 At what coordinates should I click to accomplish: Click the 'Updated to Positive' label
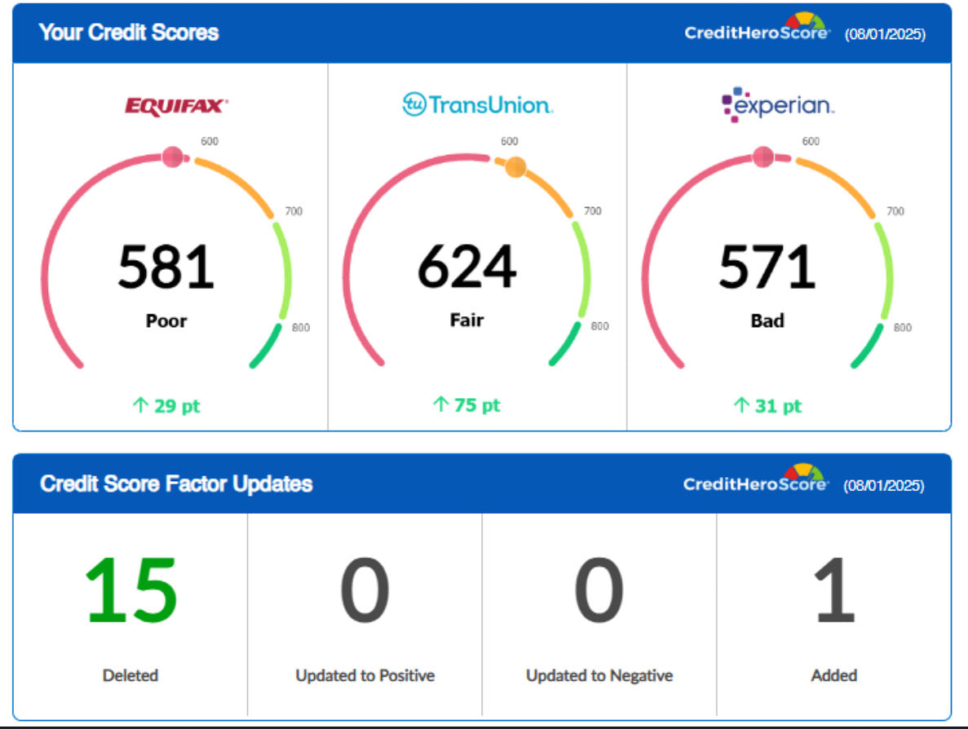[x=365, y=675]
